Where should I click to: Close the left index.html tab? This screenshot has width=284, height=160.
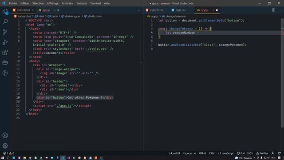tap(33, 10)
